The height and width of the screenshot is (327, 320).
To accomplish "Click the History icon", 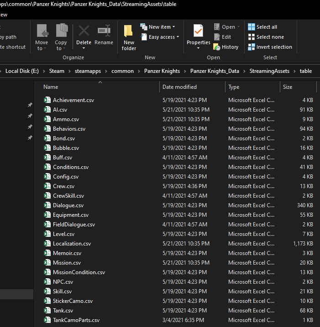I will pos(217,47).
